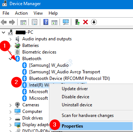Open the Action menu
Viewport: 133px width, 132px height.
(x=21, y=13)
